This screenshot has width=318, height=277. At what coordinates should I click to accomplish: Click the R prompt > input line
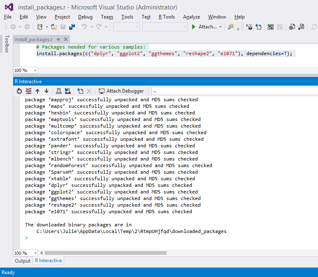(x=27, y=238)
